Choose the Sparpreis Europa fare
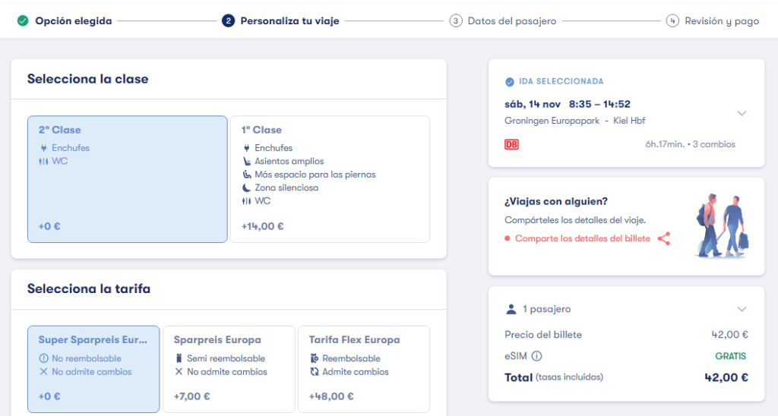Image resolution: width=778 pixels, height=416 pixels. pos(229,369)
